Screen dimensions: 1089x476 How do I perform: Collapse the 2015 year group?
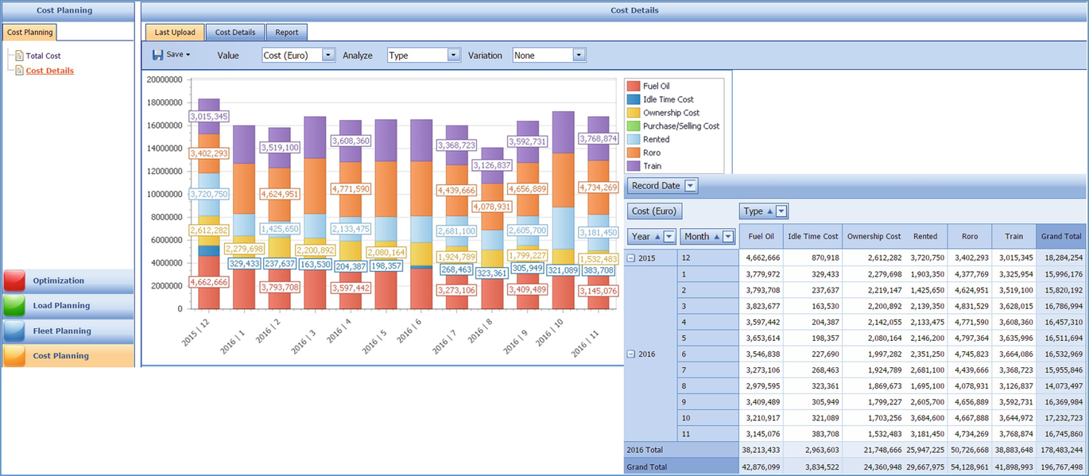(x=631, y=258)
